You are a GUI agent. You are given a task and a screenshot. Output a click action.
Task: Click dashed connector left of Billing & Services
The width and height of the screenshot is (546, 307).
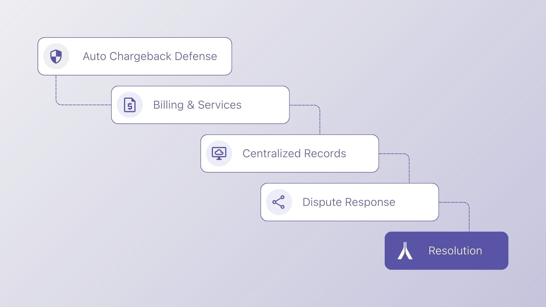coord(82,105)
